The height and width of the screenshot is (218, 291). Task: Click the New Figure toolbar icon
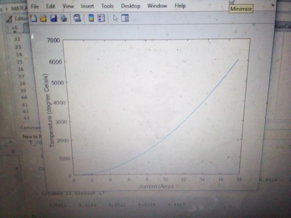[x=34, y=18]
